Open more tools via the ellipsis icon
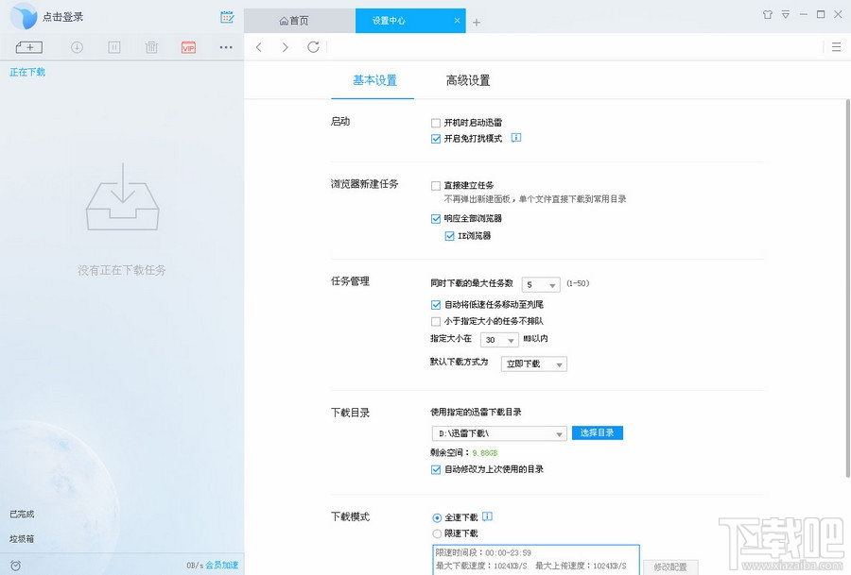 (224, 46)
